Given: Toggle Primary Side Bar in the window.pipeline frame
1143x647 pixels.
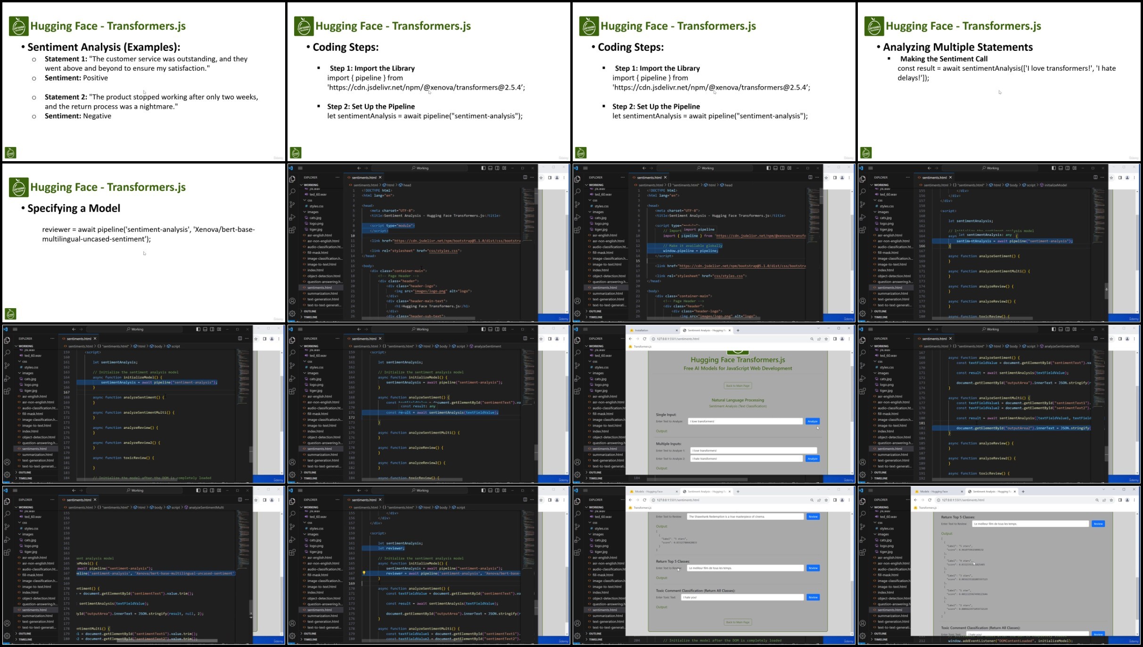Looking at the screenshot, I should [x=768, y=168].
